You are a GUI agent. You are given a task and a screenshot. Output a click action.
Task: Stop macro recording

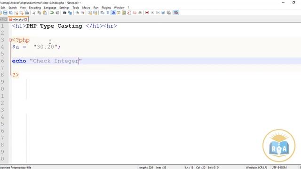click(x=152, y=13)
